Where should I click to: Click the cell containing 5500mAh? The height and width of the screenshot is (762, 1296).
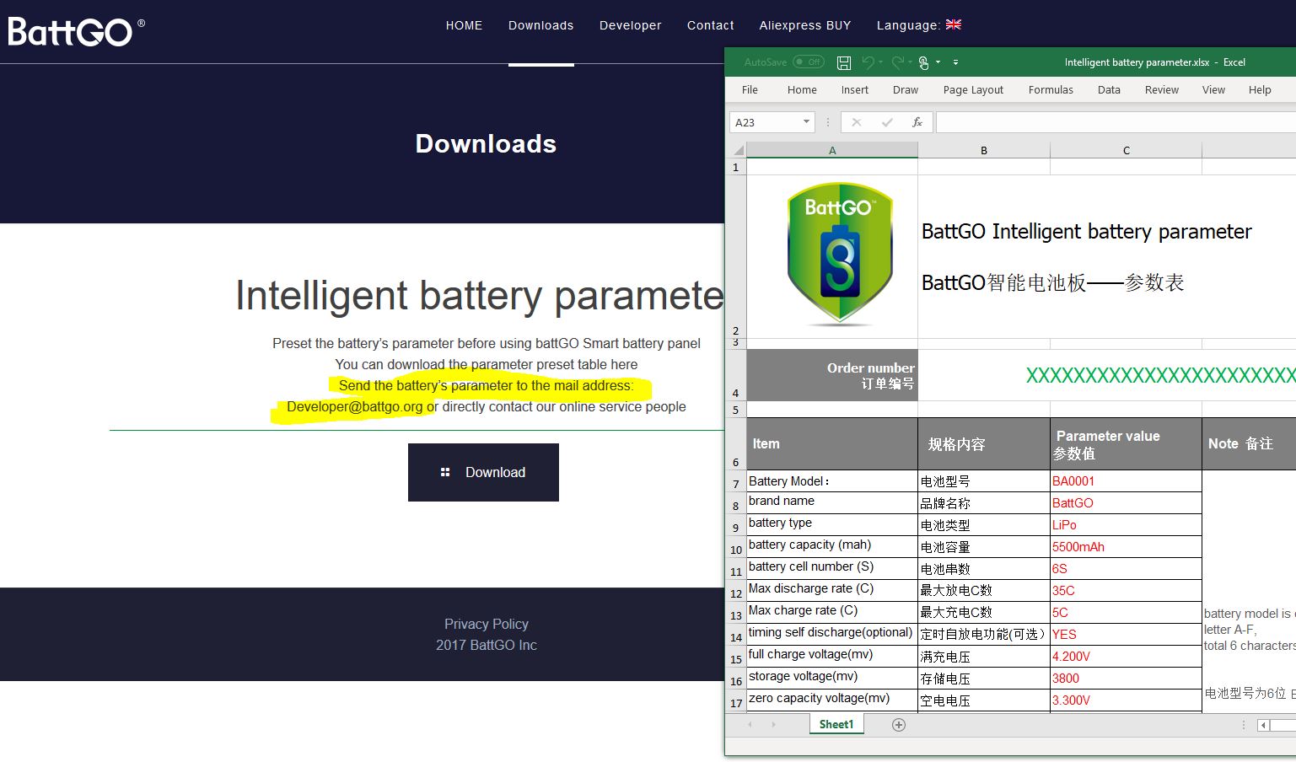click(x=1126, y=547)
